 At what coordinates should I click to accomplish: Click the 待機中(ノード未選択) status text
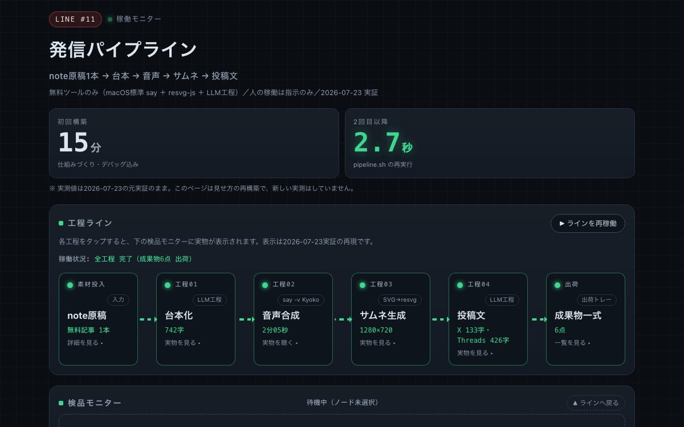point(343,403)
